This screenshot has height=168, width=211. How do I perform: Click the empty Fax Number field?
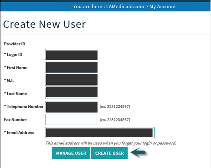tap(71, 119)
